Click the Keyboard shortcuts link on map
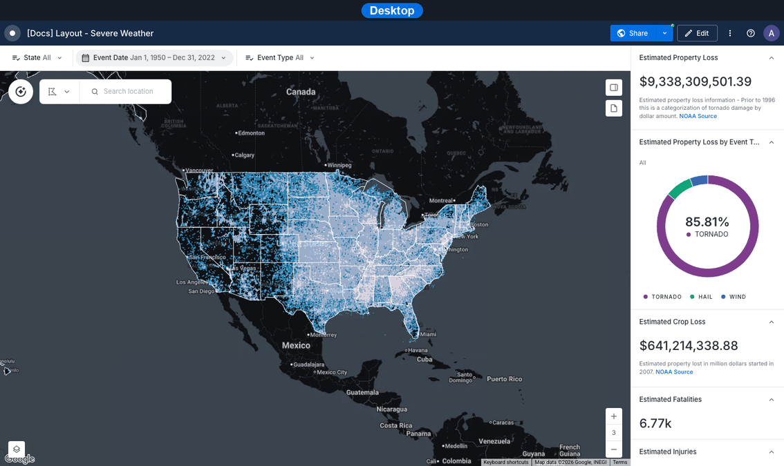This screenshot has width=784, height=466. (505, 462)
